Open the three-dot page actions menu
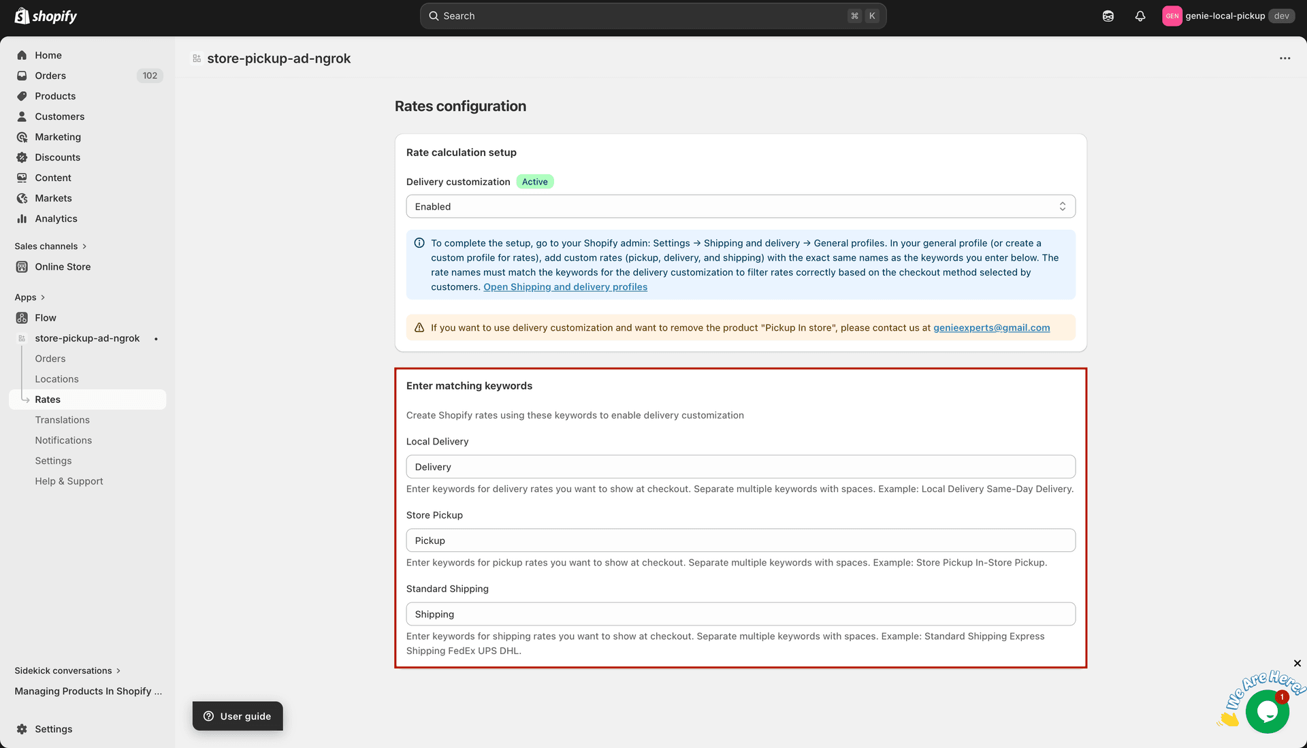 (x=1285, y=59)
